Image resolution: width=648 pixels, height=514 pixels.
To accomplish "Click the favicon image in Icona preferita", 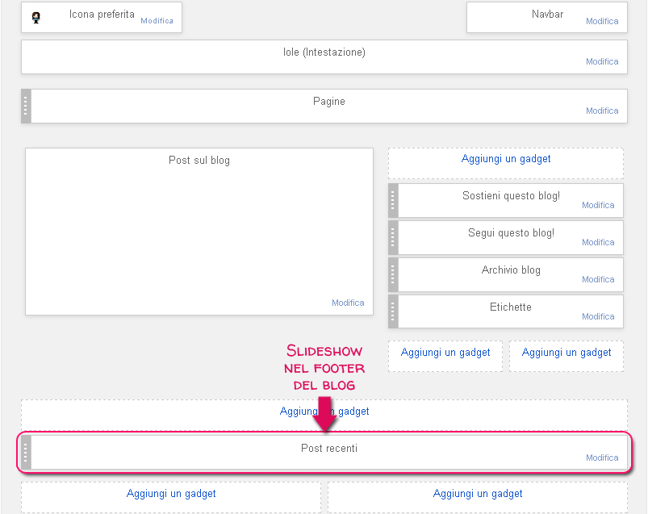I will 36,18.
